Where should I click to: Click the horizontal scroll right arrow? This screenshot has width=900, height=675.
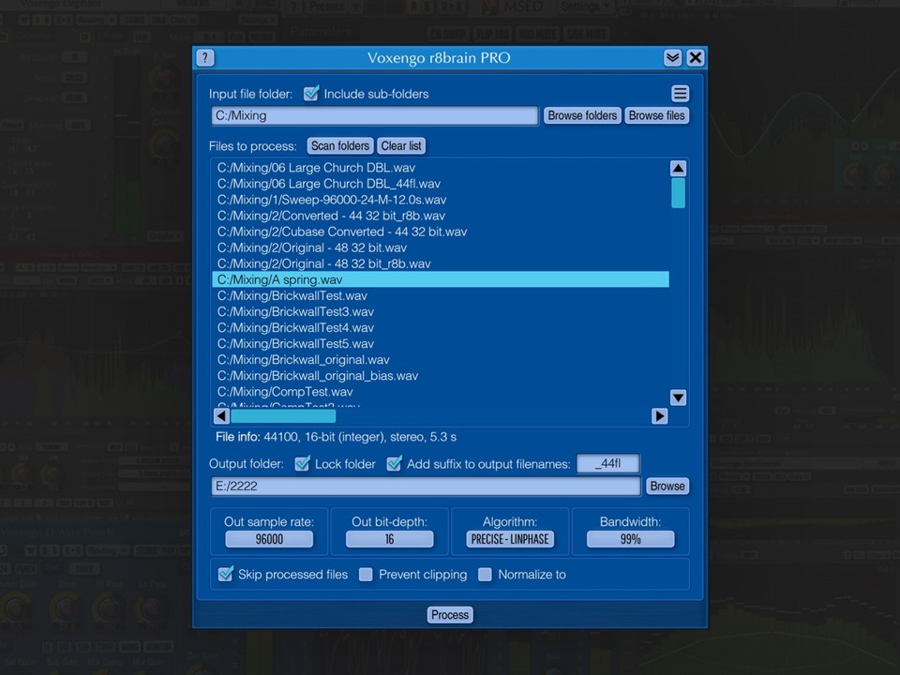pos(659,415)
